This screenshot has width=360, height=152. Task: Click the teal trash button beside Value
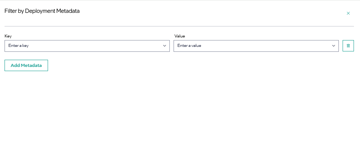[348, 46]
